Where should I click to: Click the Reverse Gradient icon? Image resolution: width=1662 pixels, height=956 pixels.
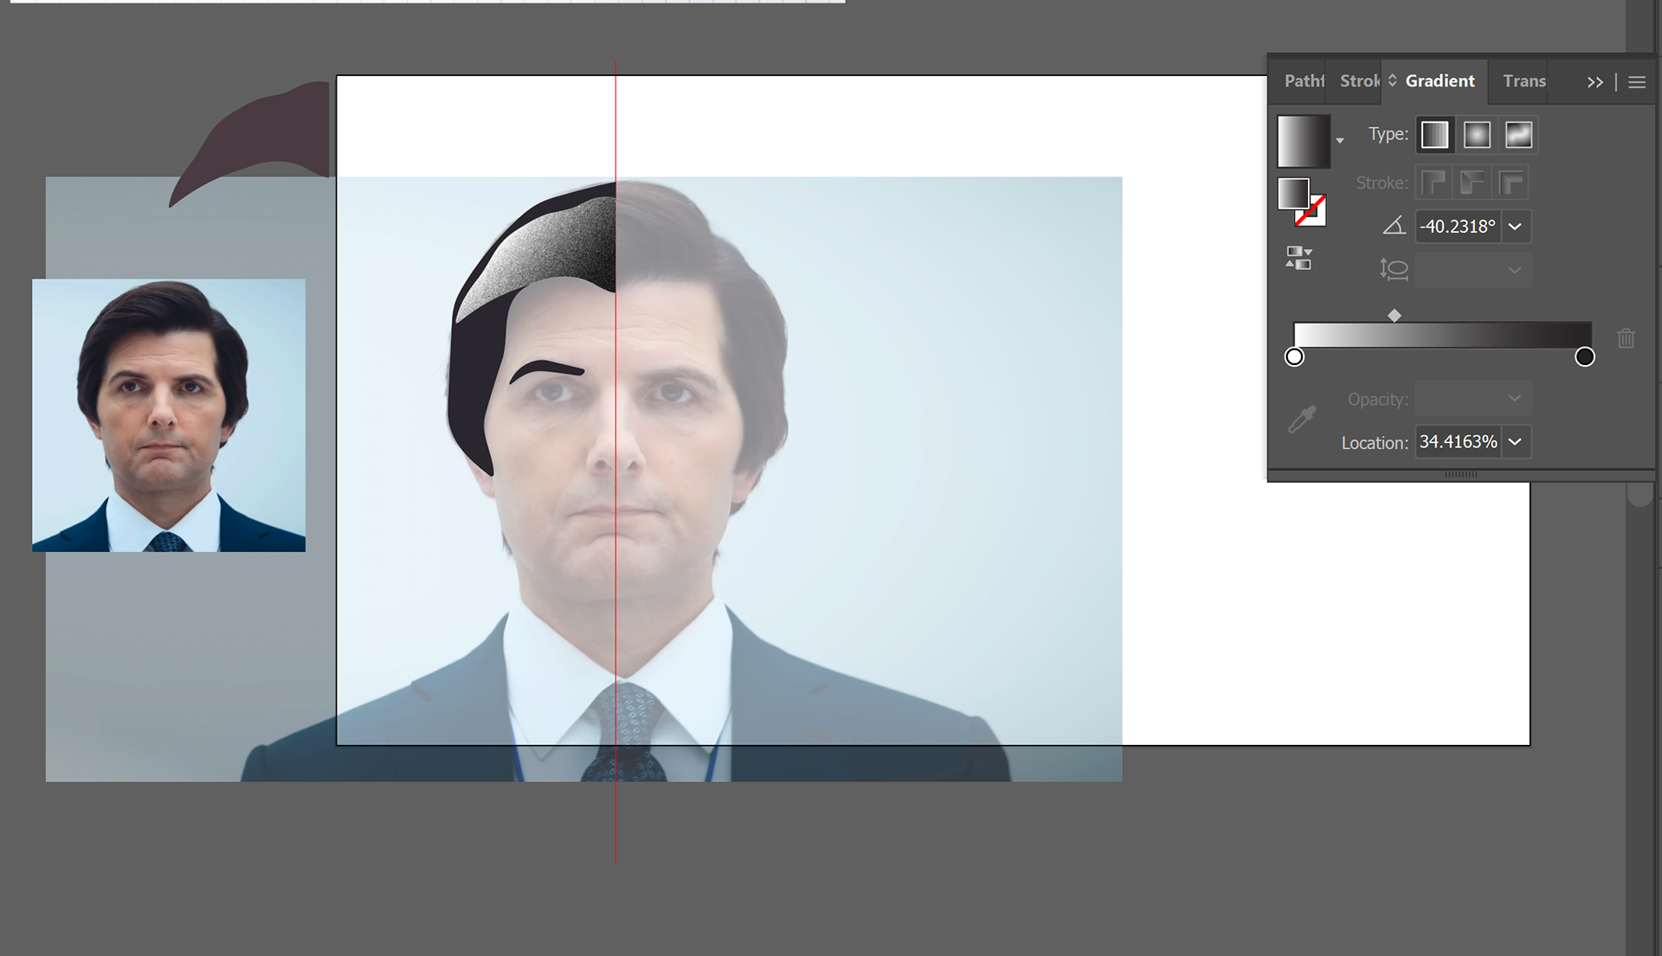1298,258
